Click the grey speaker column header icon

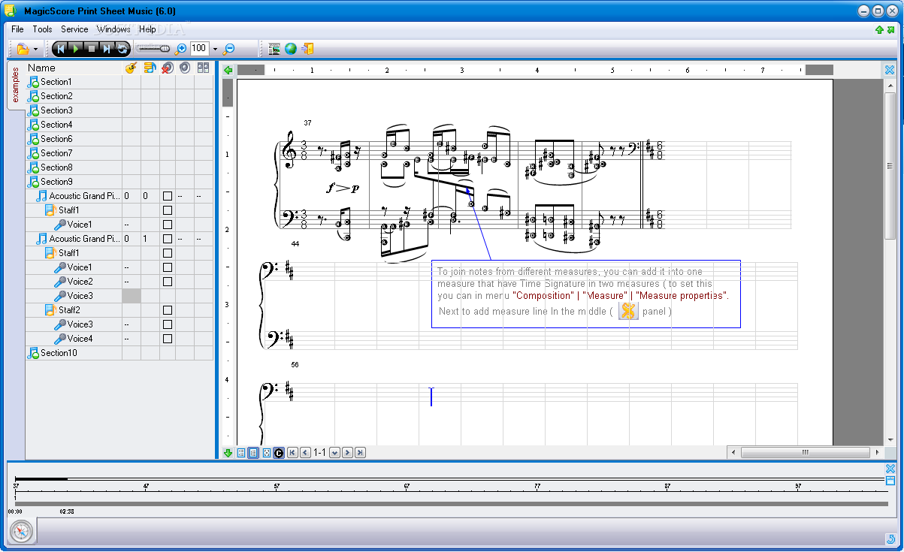184,68
